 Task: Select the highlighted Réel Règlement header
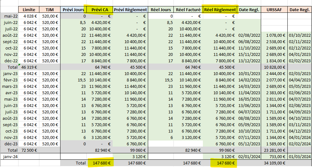coord(220,10)
